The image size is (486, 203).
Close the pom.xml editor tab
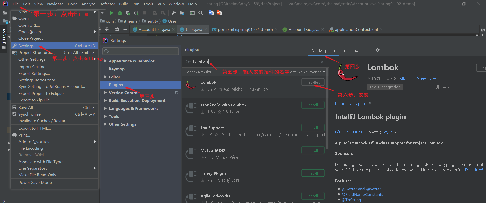[x=276, y=30]
